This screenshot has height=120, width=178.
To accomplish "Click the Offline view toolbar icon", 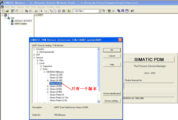I will (46, 11).
